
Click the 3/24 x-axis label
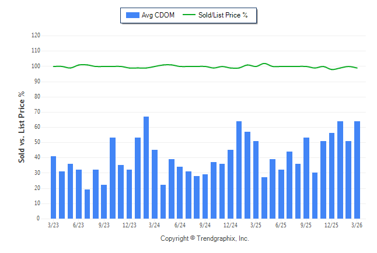(155, 224)
